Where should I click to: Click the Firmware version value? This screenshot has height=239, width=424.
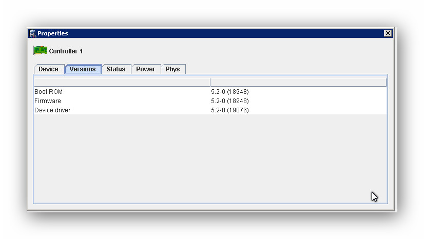click(x=229, y=101)
